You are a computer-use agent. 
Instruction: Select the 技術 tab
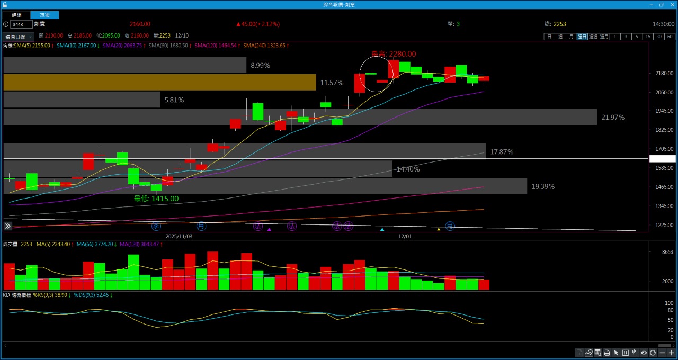coord(44,15)
